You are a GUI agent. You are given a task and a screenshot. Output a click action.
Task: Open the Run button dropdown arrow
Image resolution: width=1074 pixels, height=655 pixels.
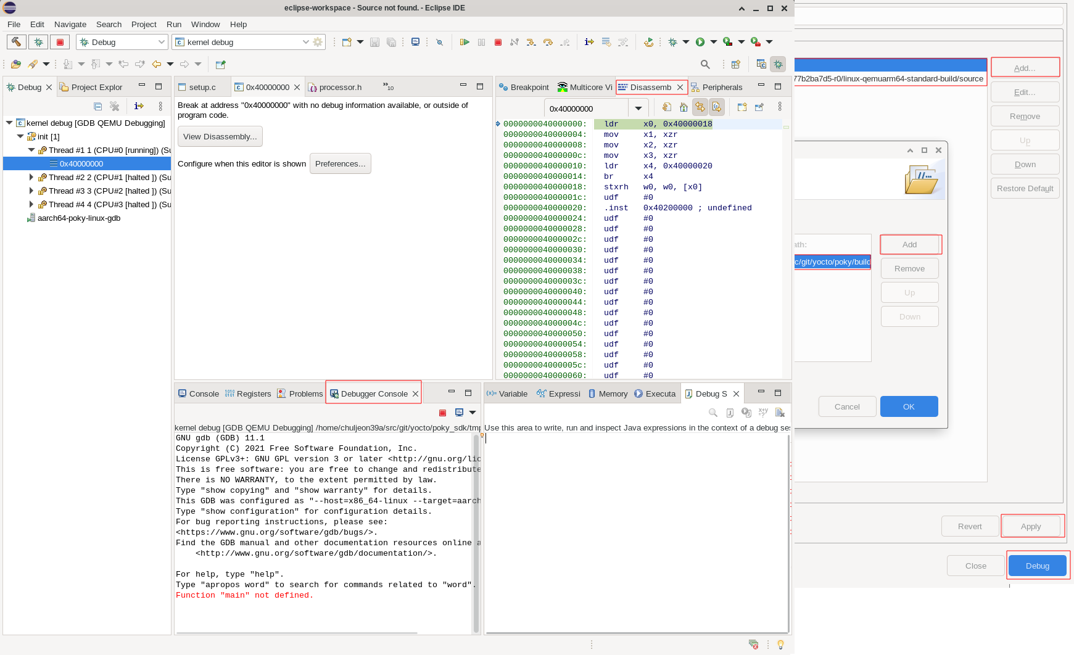point(714,42)
